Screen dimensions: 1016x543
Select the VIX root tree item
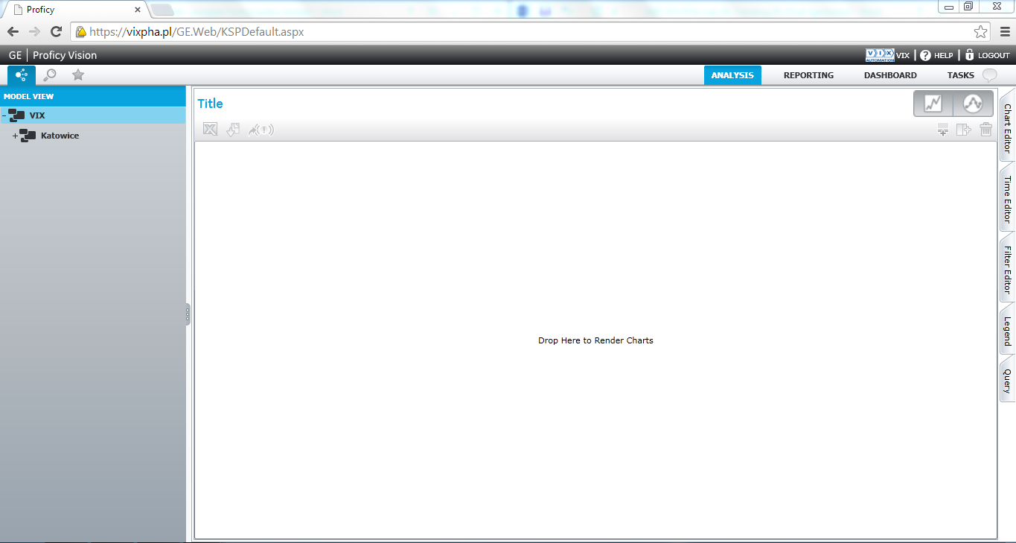[x=37, y=115]
